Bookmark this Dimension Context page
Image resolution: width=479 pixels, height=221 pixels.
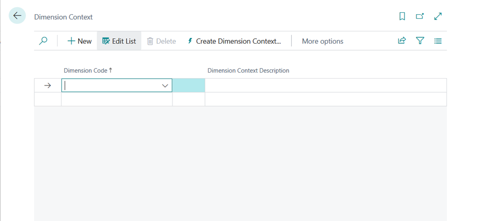pyautogui.click(x=402, y=17)
